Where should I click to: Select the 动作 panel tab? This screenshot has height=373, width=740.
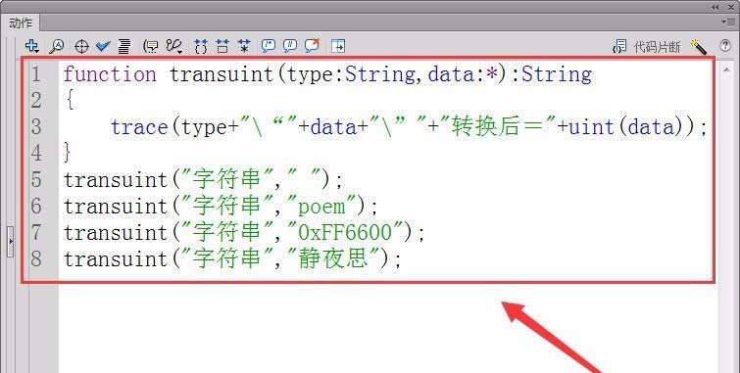pos(21,23)
